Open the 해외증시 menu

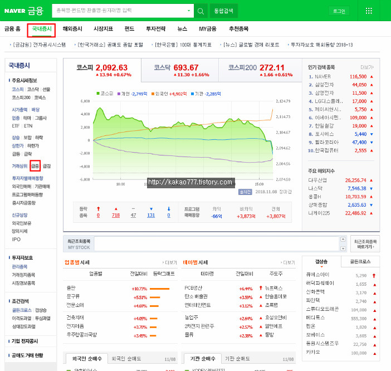[72, 29]
